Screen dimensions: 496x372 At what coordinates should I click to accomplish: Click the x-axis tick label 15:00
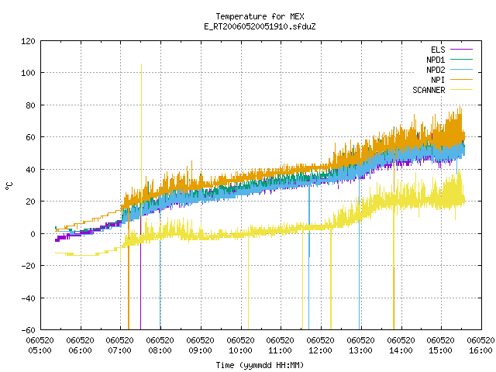pyautogui.click(x=441, y=350)
